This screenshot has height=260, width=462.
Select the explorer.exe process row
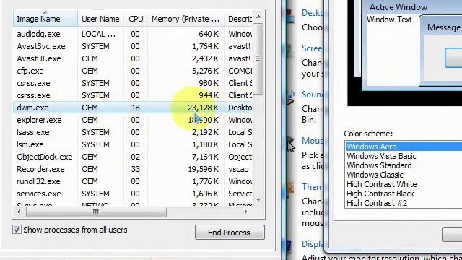click(133, 120)
